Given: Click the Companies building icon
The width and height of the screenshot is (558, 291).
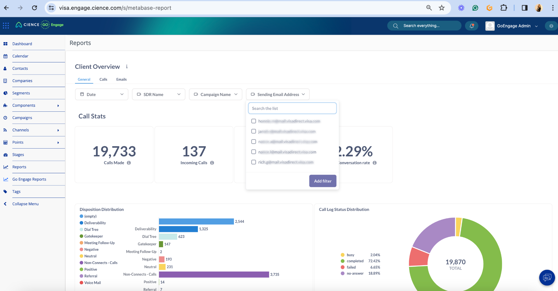Looking at the screenshot, I should (5, 81).
